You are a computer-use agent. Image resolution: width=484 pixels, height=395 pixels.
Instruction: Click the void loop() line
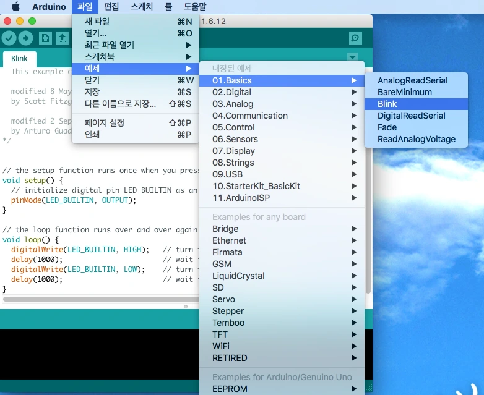click(x=30, y=240)
